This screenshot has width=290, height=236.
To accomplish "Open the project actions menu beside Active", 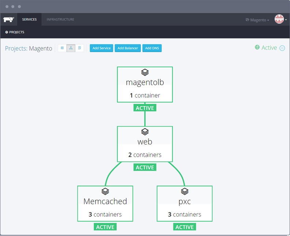I will (x=282, y=48).
